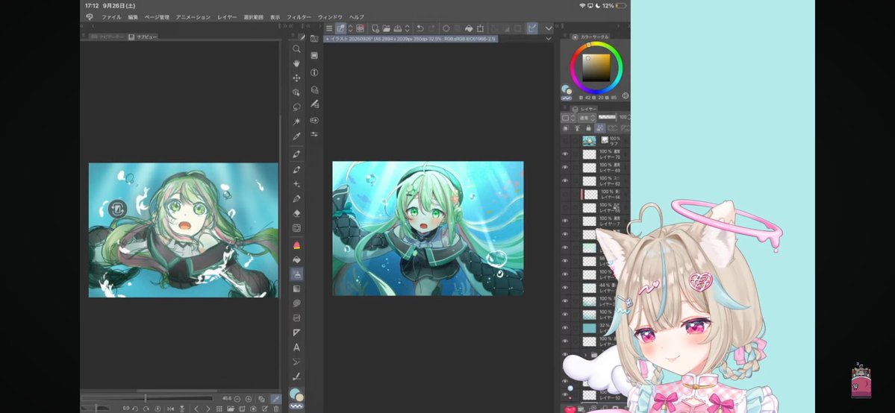Open the Clip Studio launcher icon in command bar

(x=361, y=28)
